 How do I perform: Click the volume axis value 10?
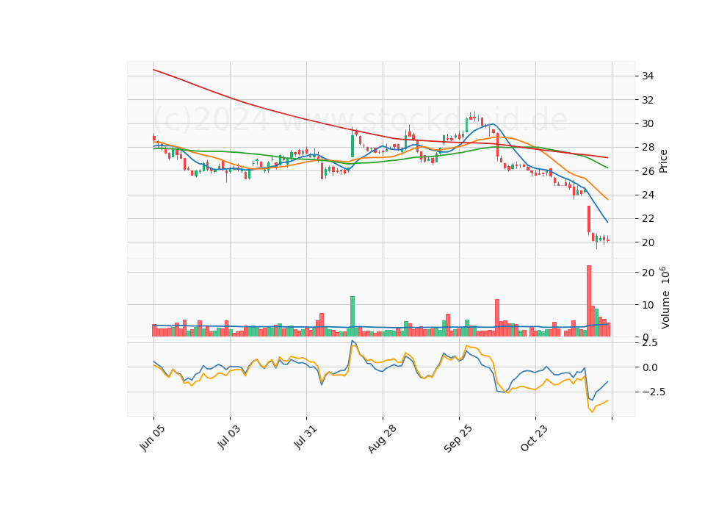648,305
